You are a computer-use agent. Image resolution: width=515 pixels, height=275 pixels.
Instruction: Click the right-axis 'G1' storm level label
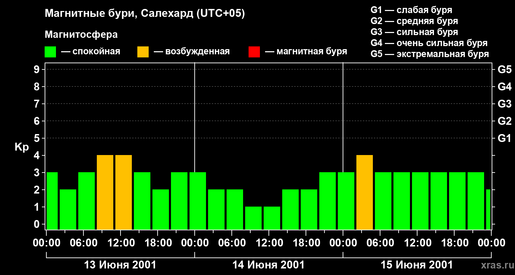[x=505, y=139]
